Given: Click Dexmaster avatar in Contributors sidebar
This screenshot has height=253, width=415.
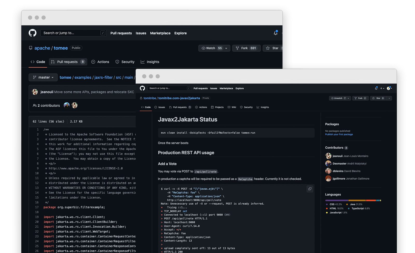Looking at the screenshot, I should point(328,163).
